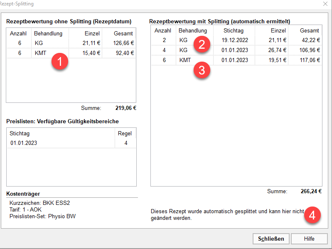Viewport: 332px width, 249px height.
Task: Close the Rezept-Splitting dialog with X
Action: (325, 4)
